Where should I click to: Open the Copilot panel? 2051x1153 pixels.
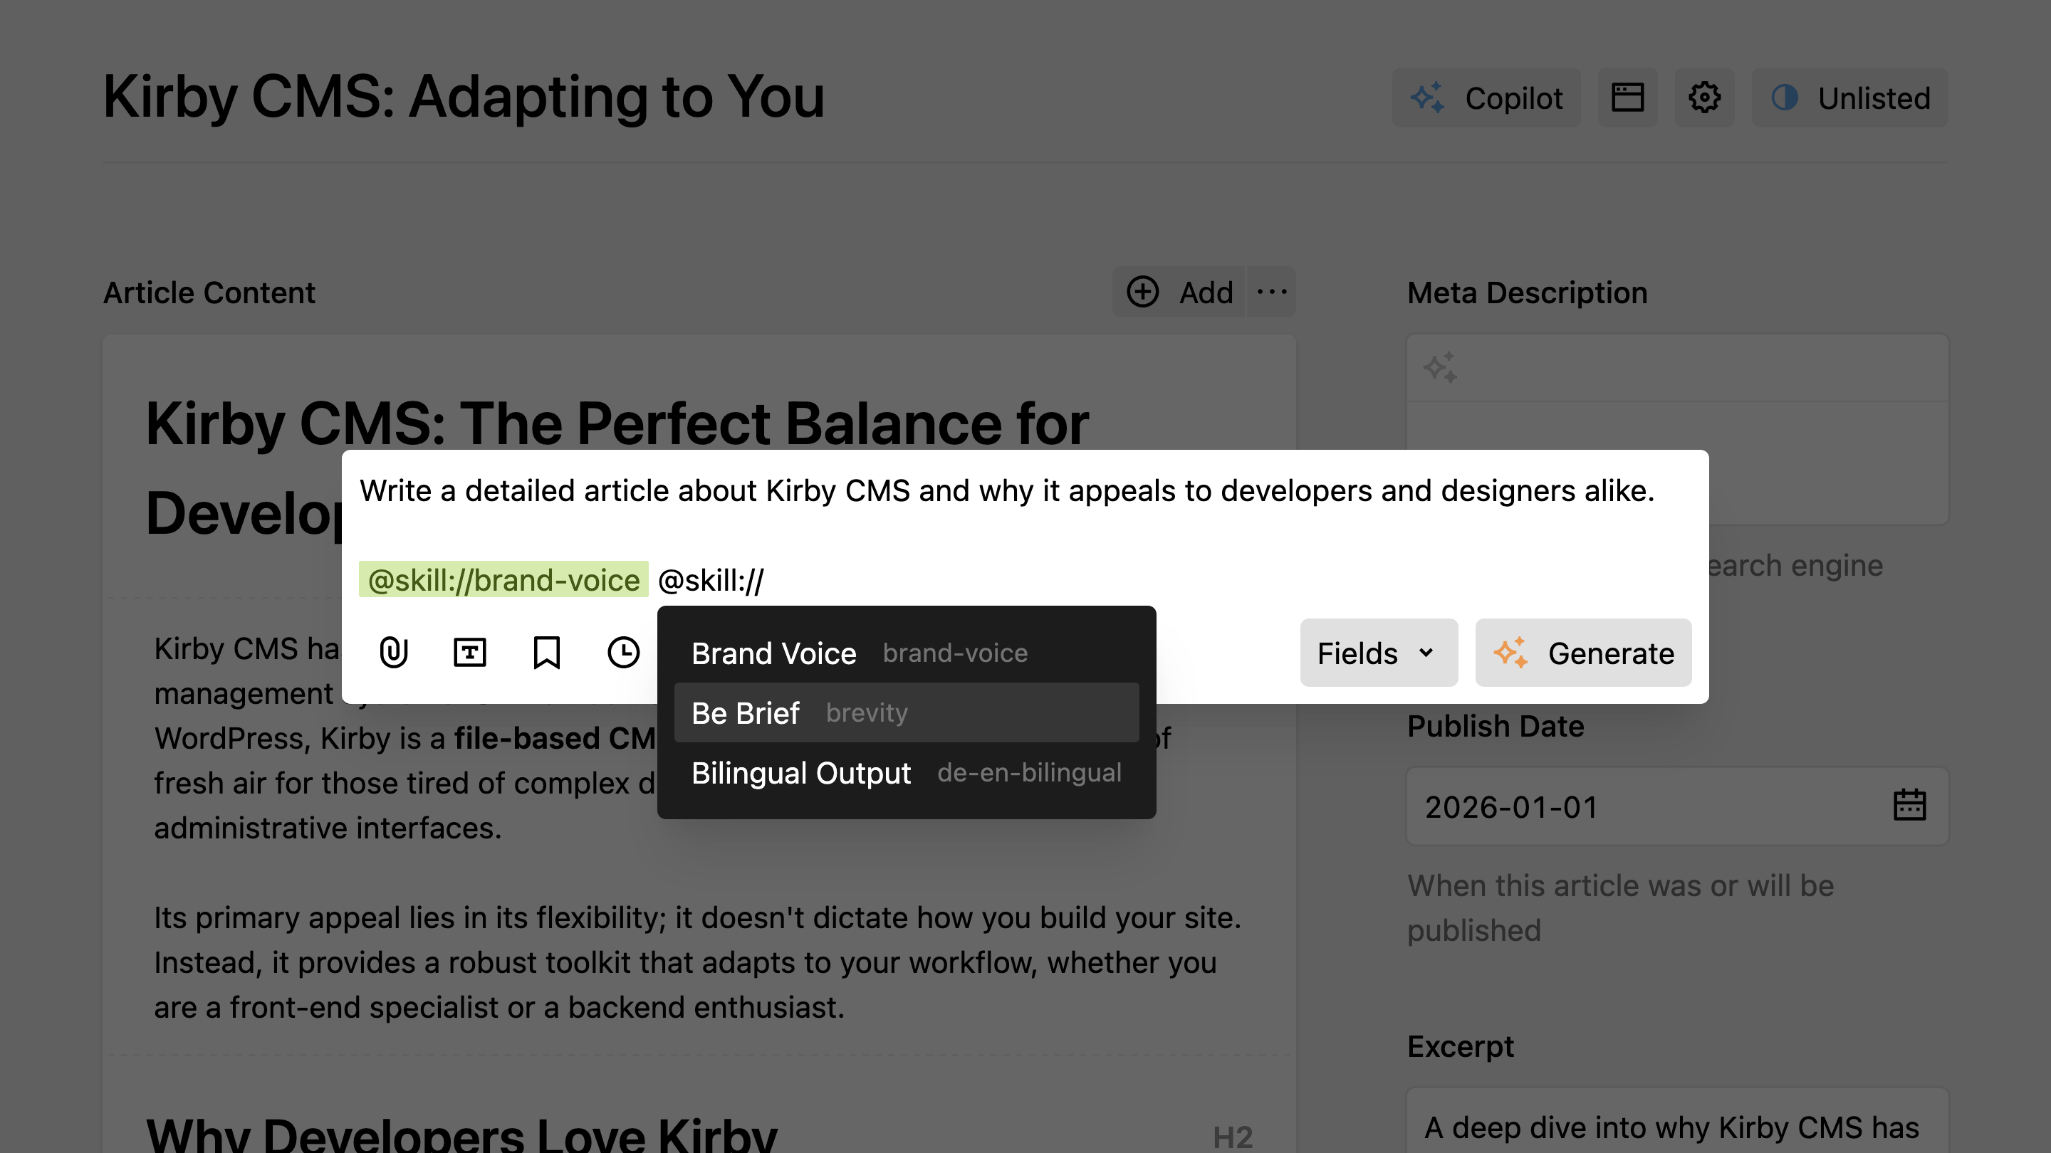(x=1486, y=97)
